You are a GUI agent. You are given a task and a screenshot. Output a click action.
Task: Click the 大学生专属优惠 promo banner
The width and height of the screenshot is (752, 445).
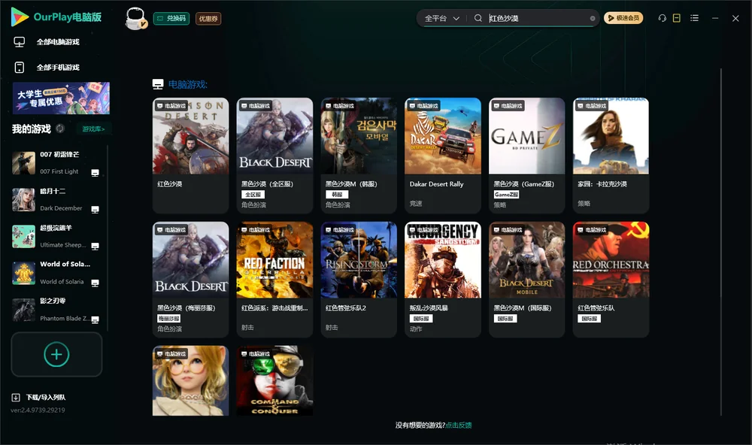tap(62, 98)
